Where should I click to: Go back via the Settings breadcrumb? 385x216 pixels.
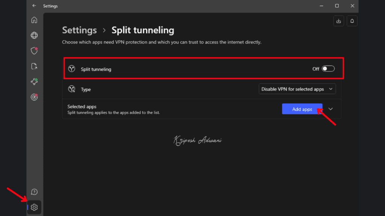pos(79,30)
